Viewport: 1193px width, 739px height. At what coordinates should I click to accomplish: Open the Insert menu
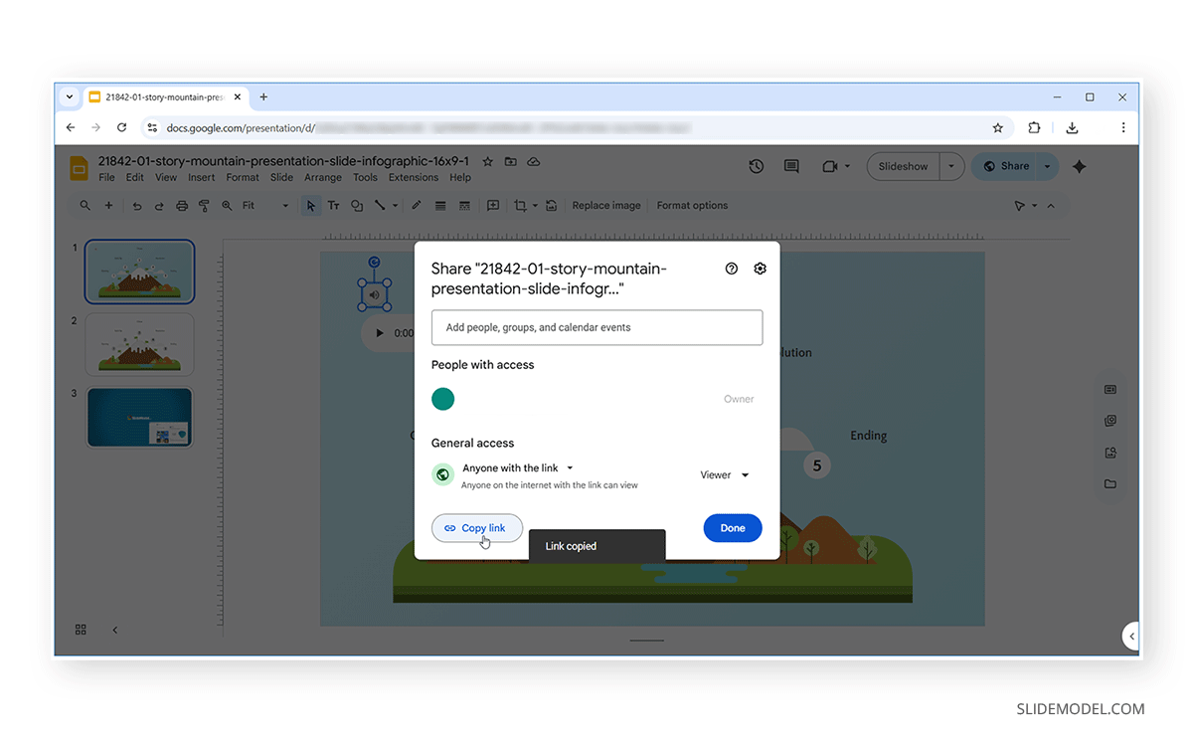[x=201, y=177]
